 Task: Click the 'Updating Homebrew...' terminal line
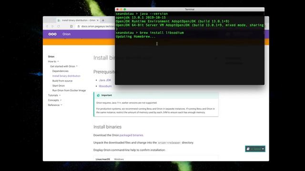[135, 37]
